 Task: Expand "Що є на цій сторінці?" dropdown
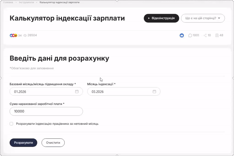click(203, 18)
